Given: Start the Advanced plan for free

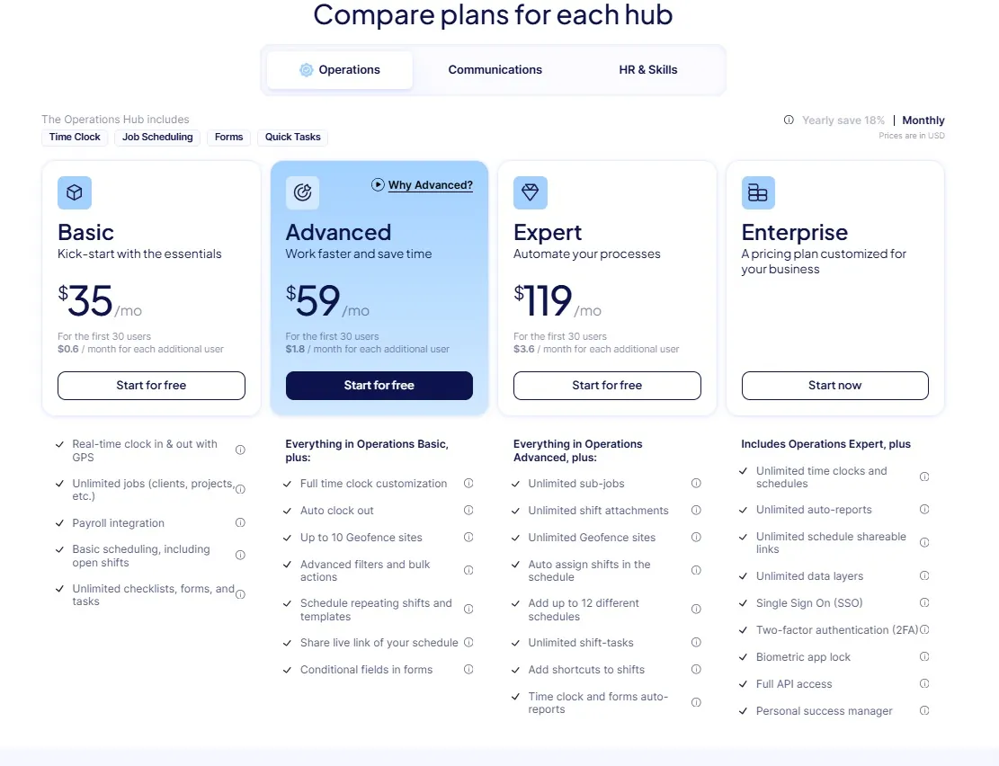Looking at the screenshot, I should [x=379, y=386].
